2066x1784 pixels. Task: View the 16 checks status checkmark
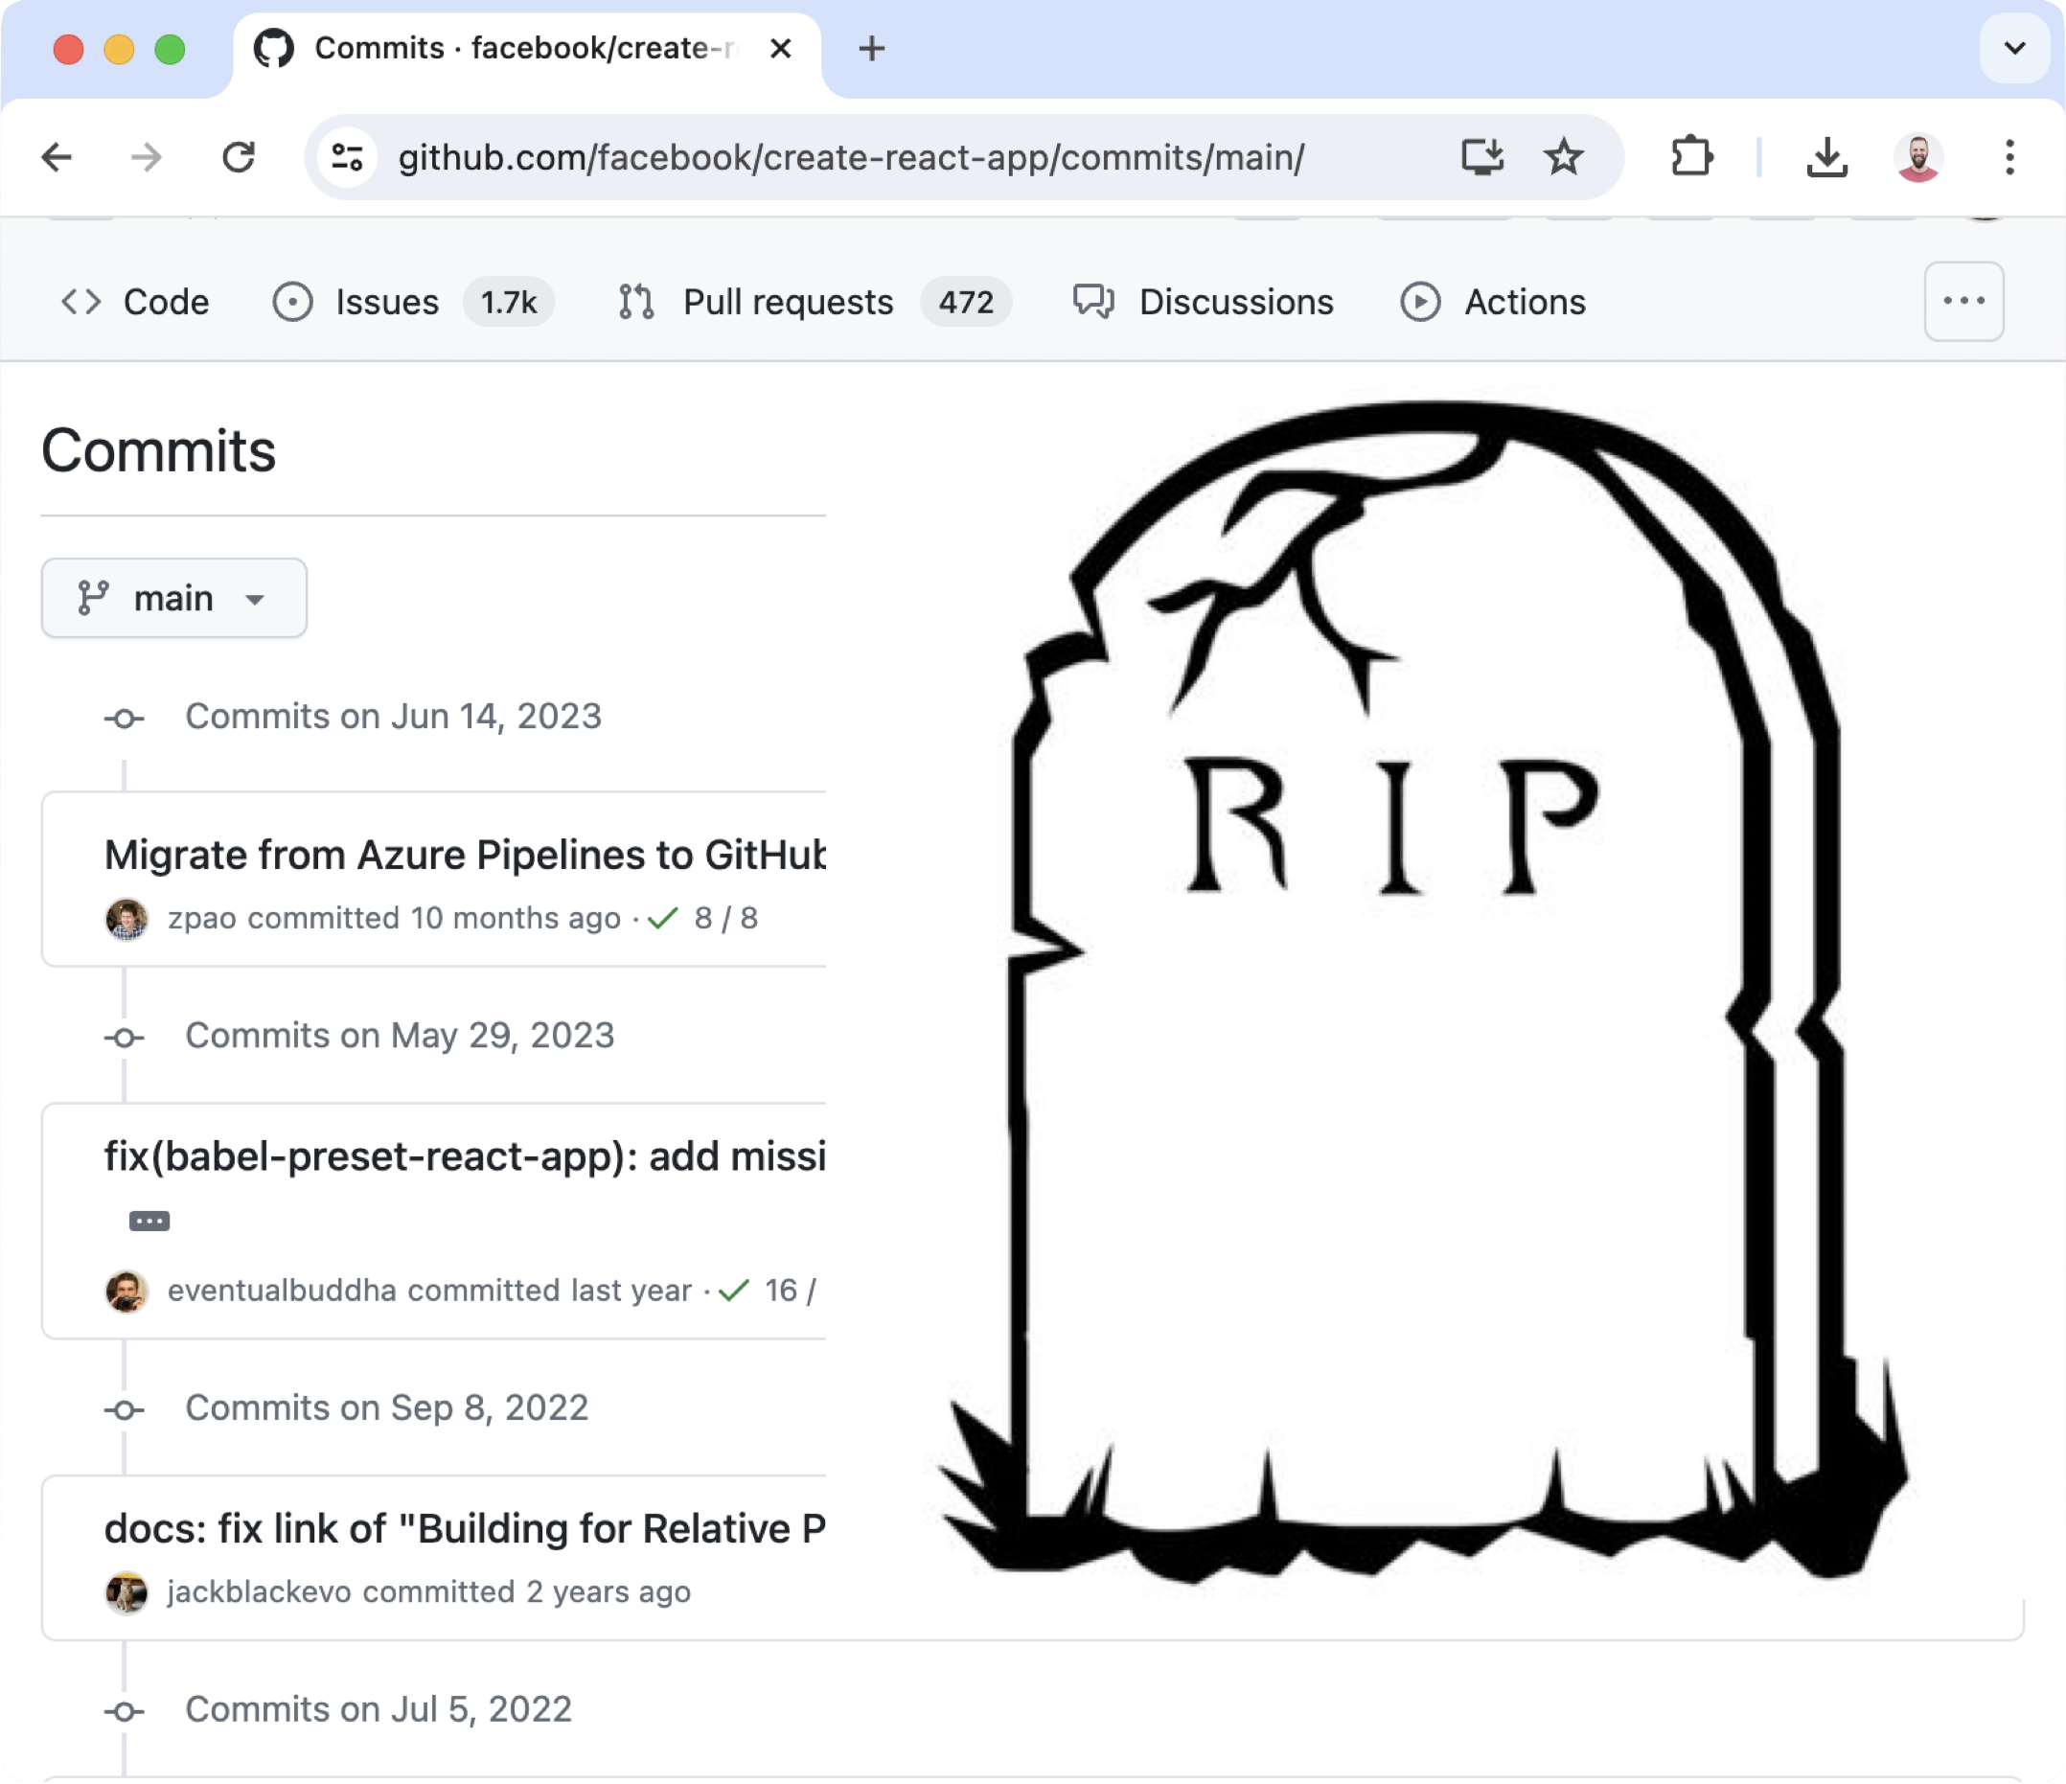click(734, 1292)
